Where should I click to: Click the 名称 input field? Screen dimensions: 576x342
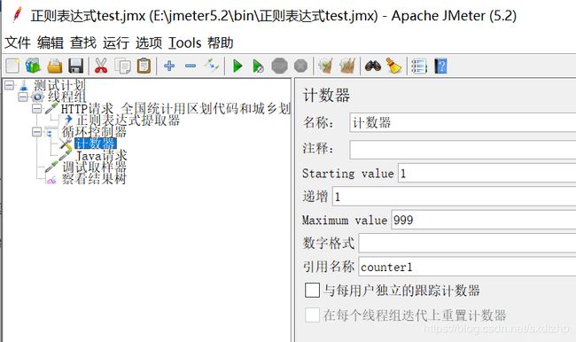[x=463, y=122]
